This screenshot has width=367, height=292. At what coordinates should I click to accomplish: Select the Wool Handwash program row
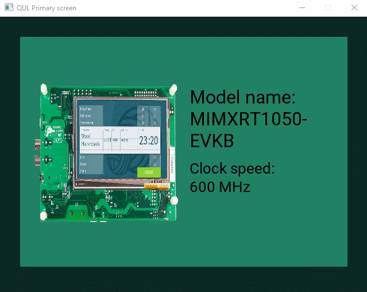(90, 140)
